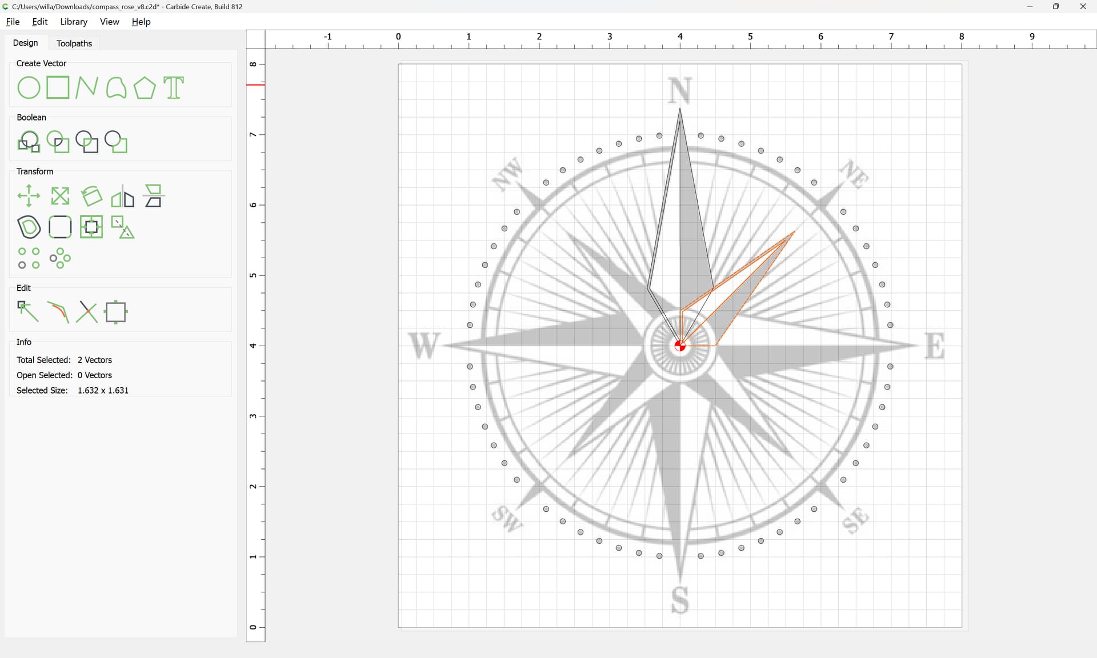This screenshot has height=658, width=1097.
Task: Open the Rotate transform tool
Action: [x=91, y=196]
